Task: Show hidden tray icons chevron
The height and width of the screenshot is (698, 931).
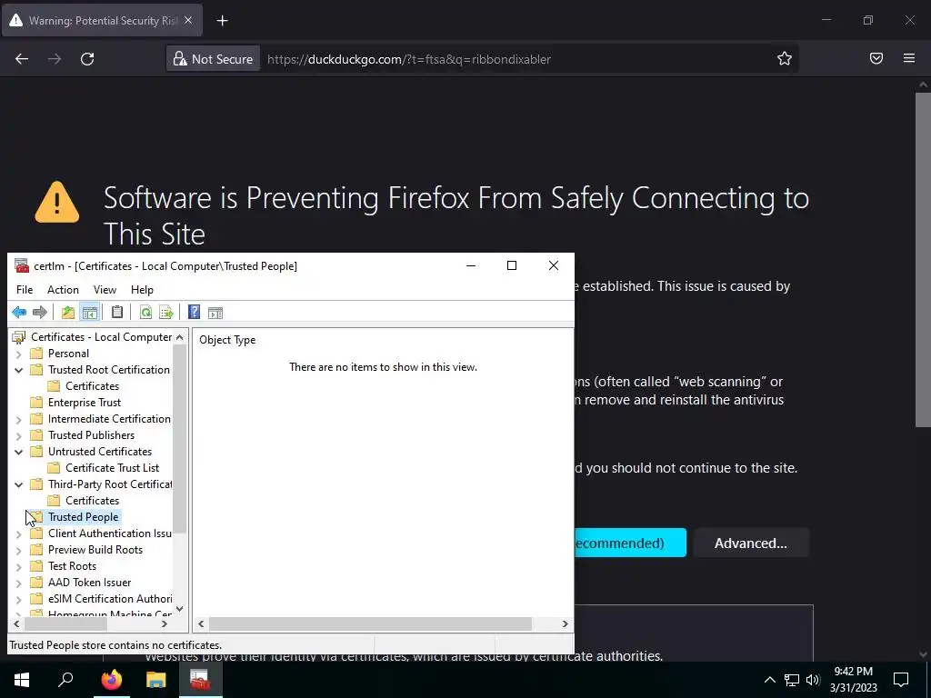Action: (769, 680)
